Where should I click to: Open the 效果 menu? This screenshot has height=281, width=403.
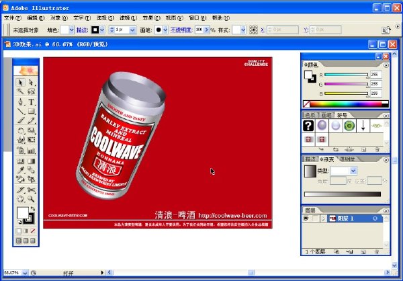(151, 18)
